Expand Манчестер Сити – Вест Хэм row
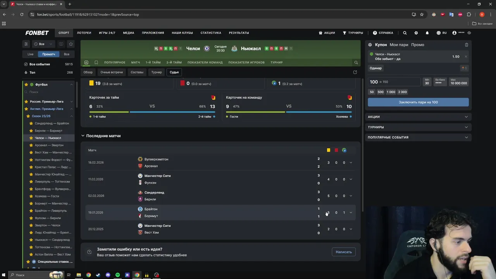 351,229
